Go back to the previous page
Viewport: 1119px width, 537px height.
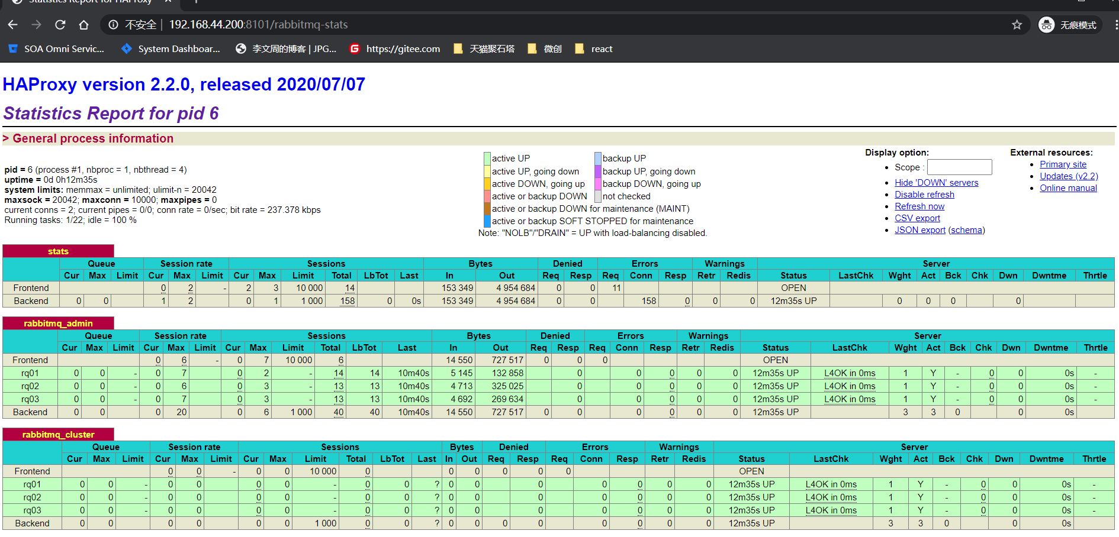(13, 25)
